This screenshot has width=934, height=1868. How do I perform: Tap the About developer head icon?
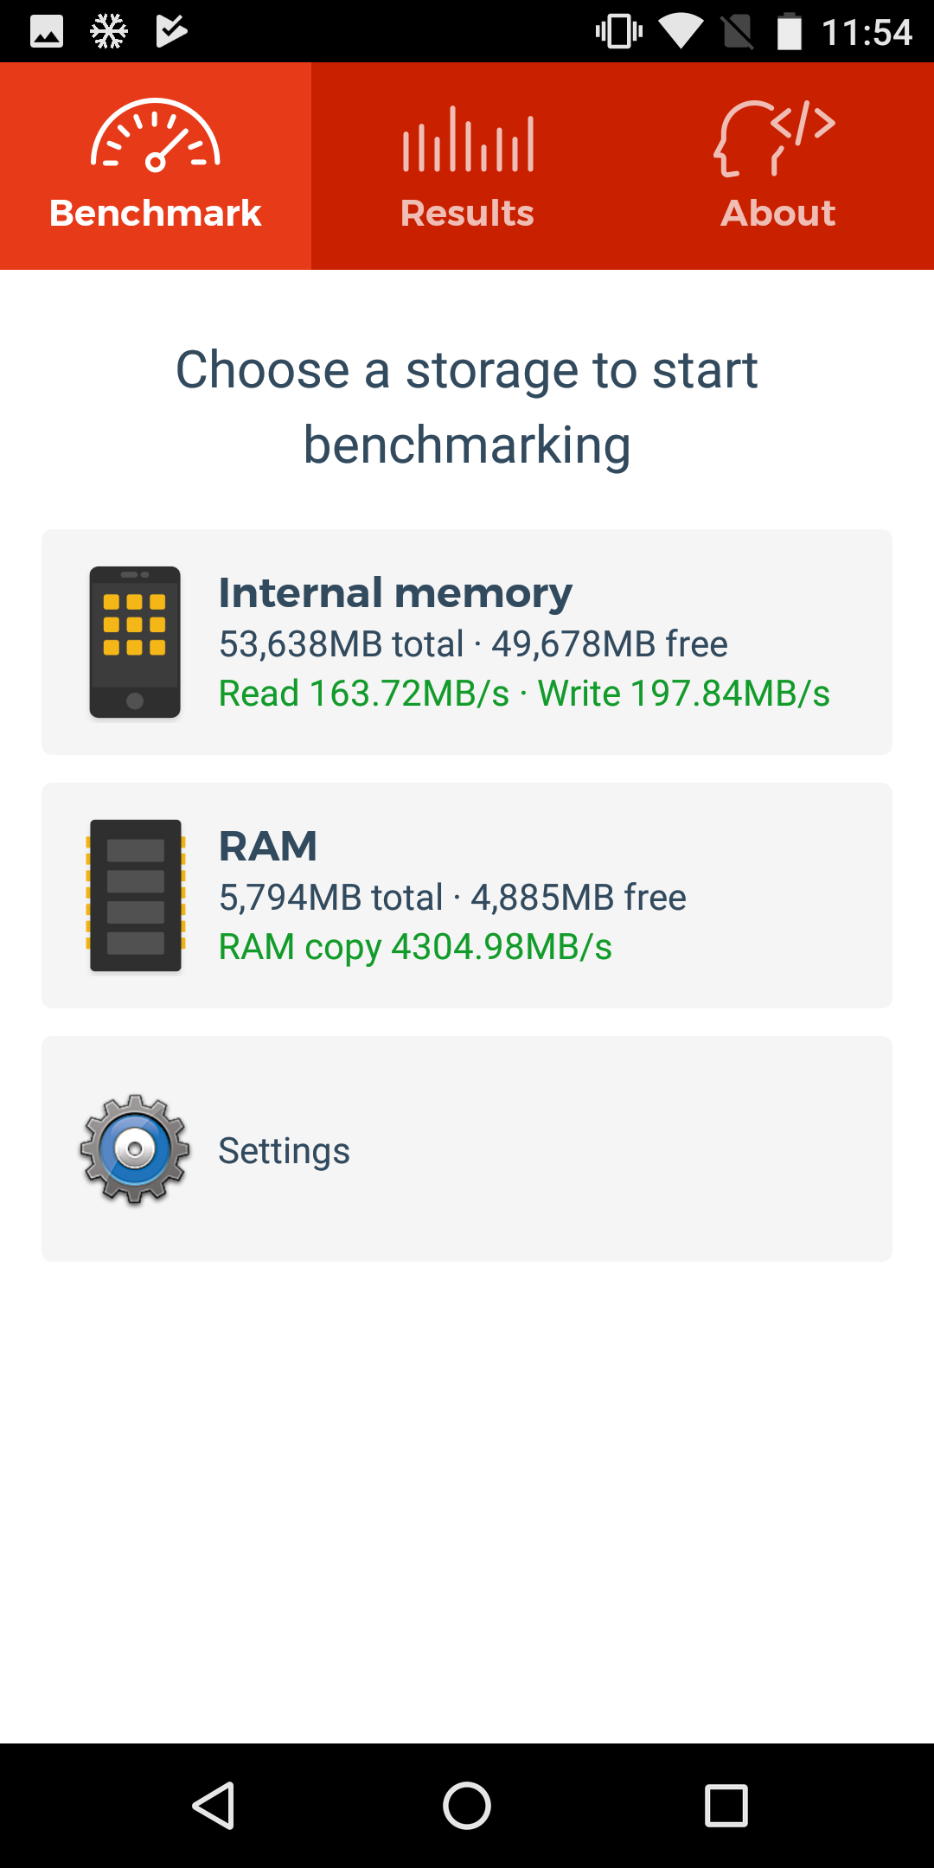tap(776, 138)
